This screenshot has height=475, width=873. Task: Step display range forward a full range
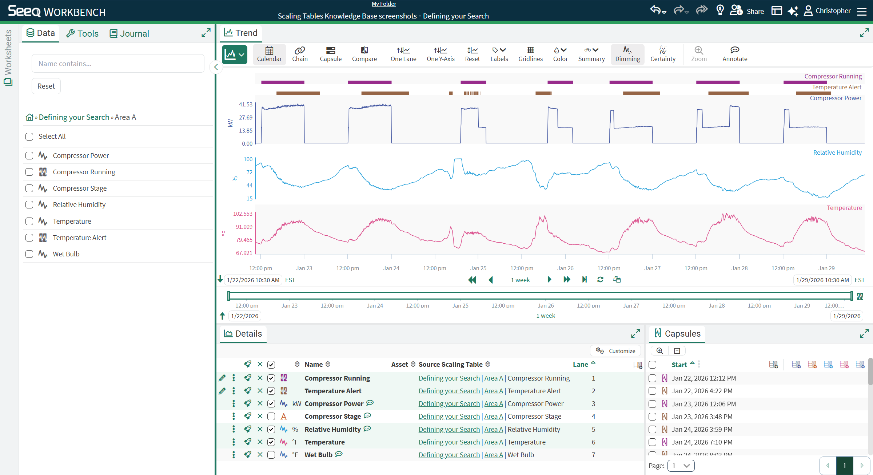coord(566,280)
